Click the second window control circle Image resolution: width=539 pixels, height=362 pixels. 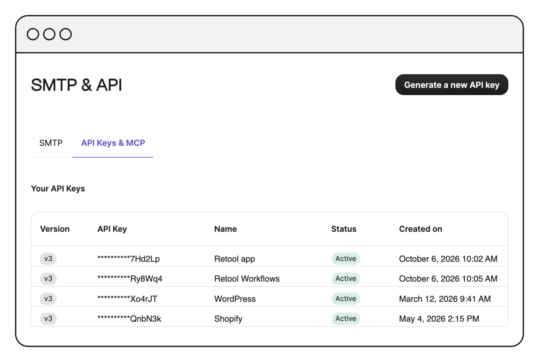(x=49, y=34)
